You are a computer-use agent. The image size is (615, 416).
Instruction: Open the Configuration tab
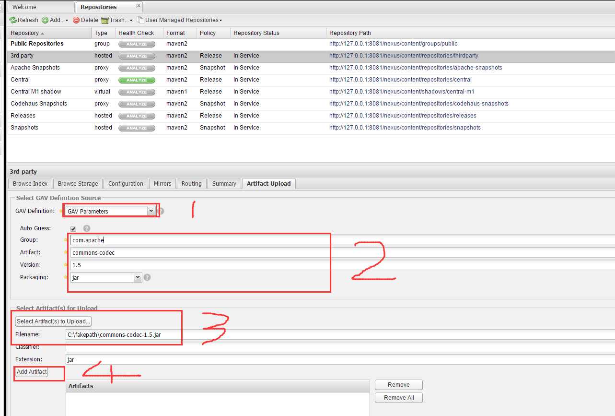[x=126, y=184]
